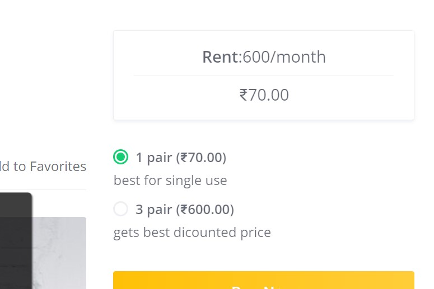The height and width of the screenshot is (289, 434).
Task: Click the green filled radio indicator
Action: click(120, 157)
